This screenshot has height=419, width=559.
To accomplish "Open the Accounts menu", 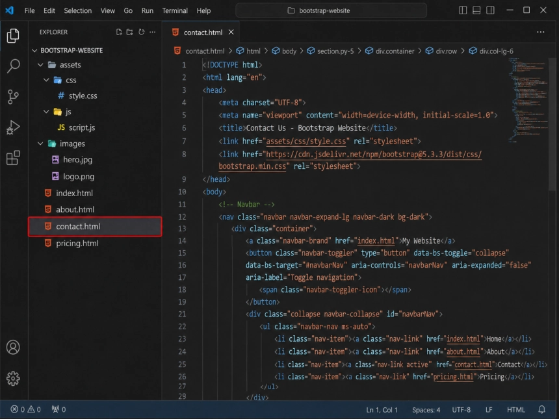I will point(13,348).
